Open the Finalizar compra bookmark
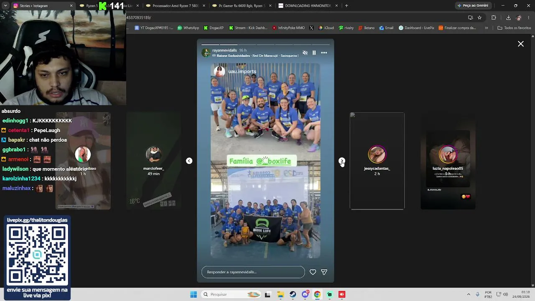Viewport: 535px width, 301px height. [x=457, y=28]
